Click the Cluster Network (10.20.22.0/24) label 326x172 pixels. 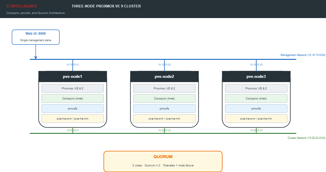point(306,138)
